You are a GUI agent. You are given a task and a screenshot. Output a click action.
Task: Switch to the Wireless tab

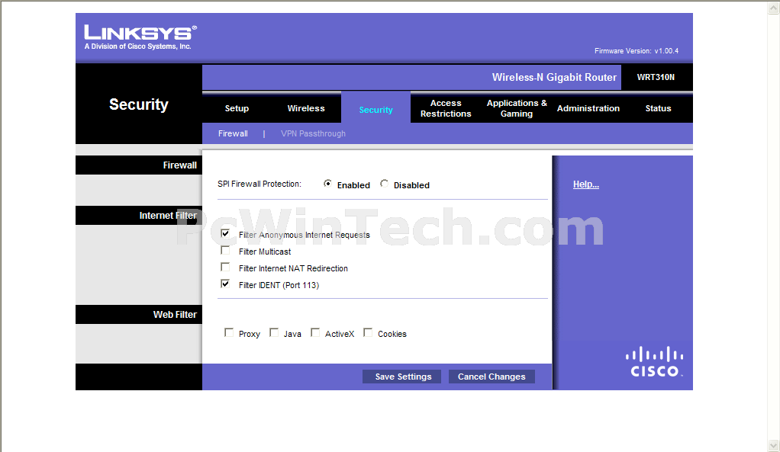[x=306, y=108]
